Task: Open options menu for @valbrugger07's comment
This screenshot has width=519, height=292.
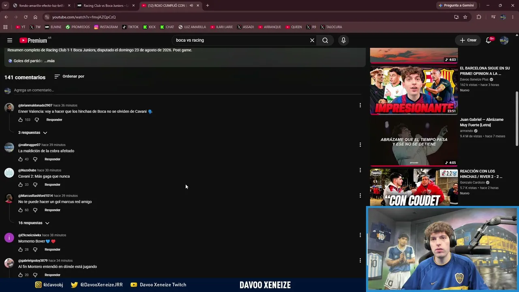Action: pyautogui.click(x=360, y=145)
